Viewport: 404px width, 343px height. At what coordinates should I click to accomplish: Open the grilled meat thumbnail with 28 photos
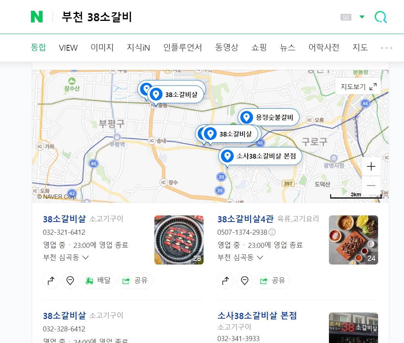pos(179,240)
